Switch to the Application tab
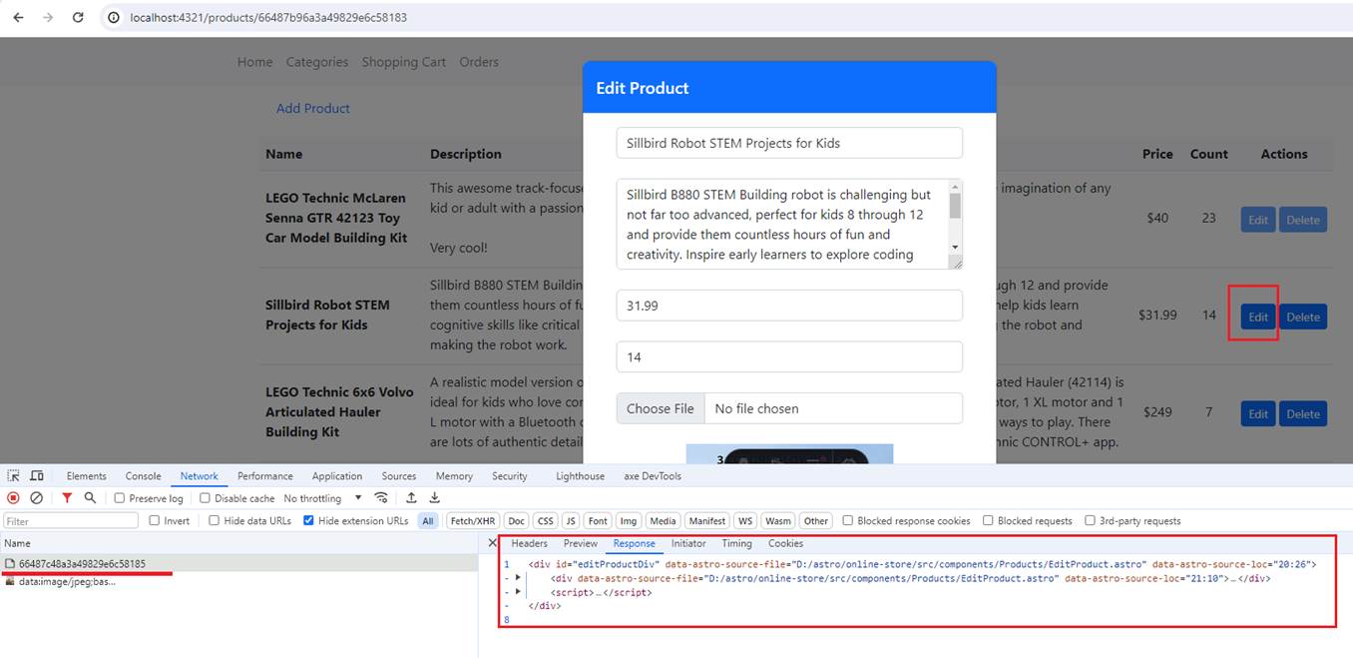The image size is (1353, 658). click(337, 476)
